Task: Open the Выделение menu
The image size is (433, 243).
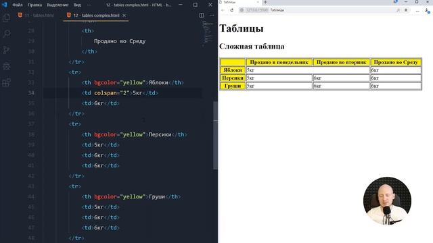Action: [58, 5]
